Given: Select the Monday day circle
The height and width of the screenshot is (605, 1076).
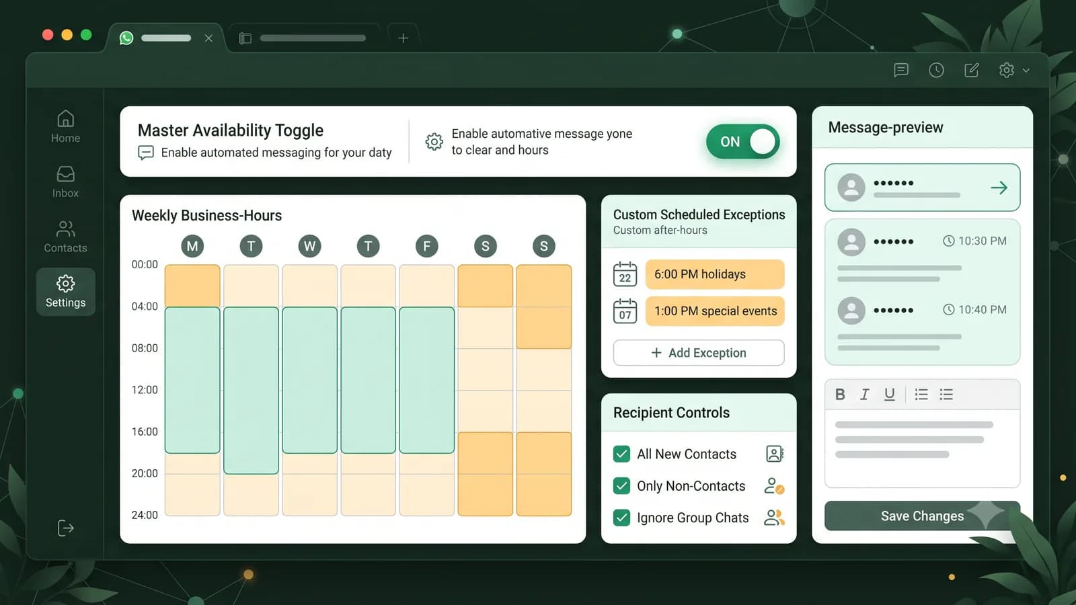Looking at the screenshot, I should (x=192, y=246).
